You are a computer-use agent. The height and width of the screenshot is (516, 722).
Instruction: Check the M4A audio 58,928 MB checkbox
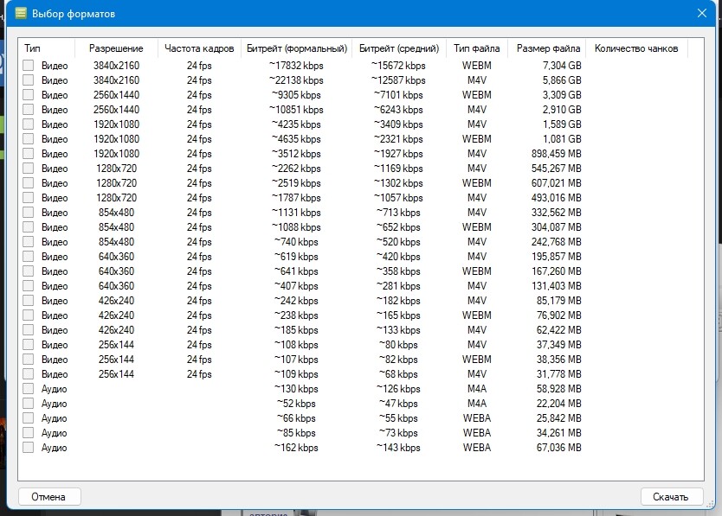28,389
